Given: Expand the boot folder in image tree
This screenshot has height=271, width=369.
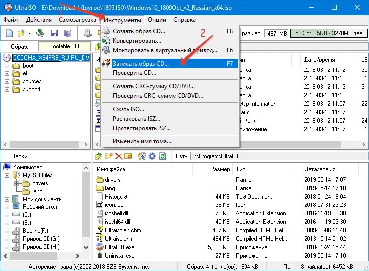Looking at the screenshot, I should click(7, 66).
